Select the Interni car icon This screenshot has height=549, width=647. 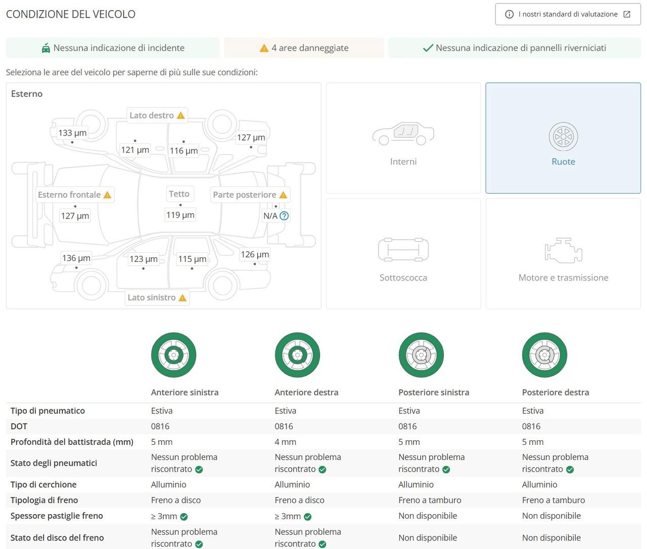(x=403, y=133)
